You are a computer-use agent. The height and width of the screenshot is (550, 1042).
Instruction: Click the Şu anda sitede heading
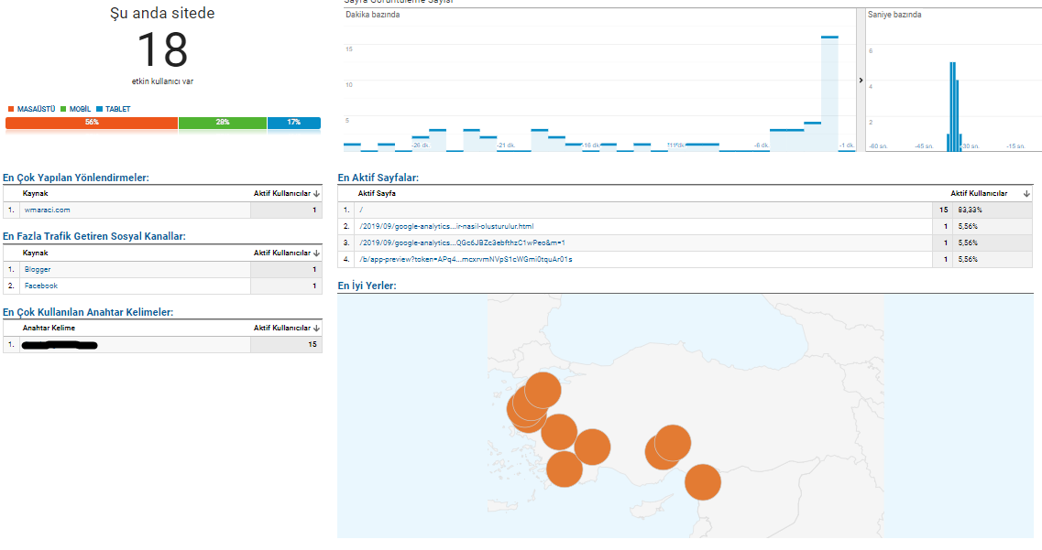click(x=162, y=13)
